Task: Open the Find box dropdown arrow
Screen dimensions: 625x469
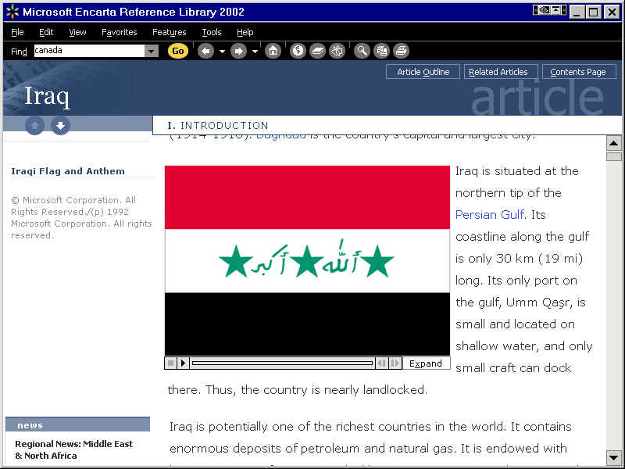Action: (152, 51)
